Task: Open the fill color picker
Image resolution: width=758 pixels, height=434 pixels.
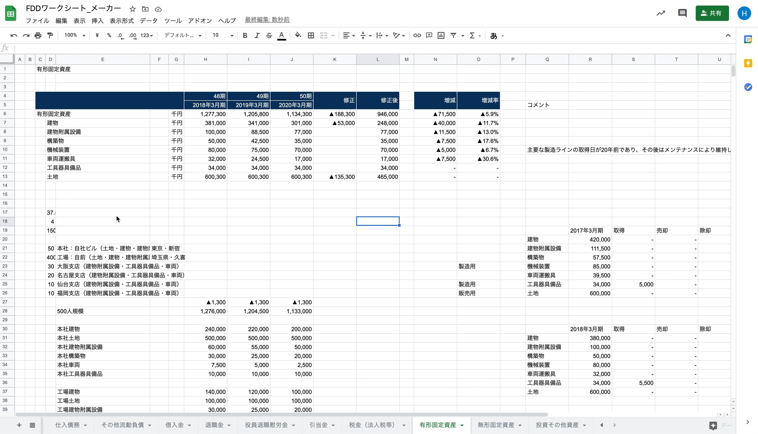Action: (x=298, y=36)
